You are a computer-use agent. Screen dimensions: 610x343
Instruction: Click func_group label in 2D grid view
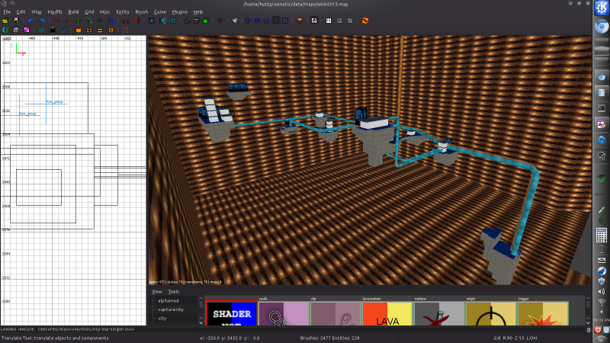click(x=55, y=101)
